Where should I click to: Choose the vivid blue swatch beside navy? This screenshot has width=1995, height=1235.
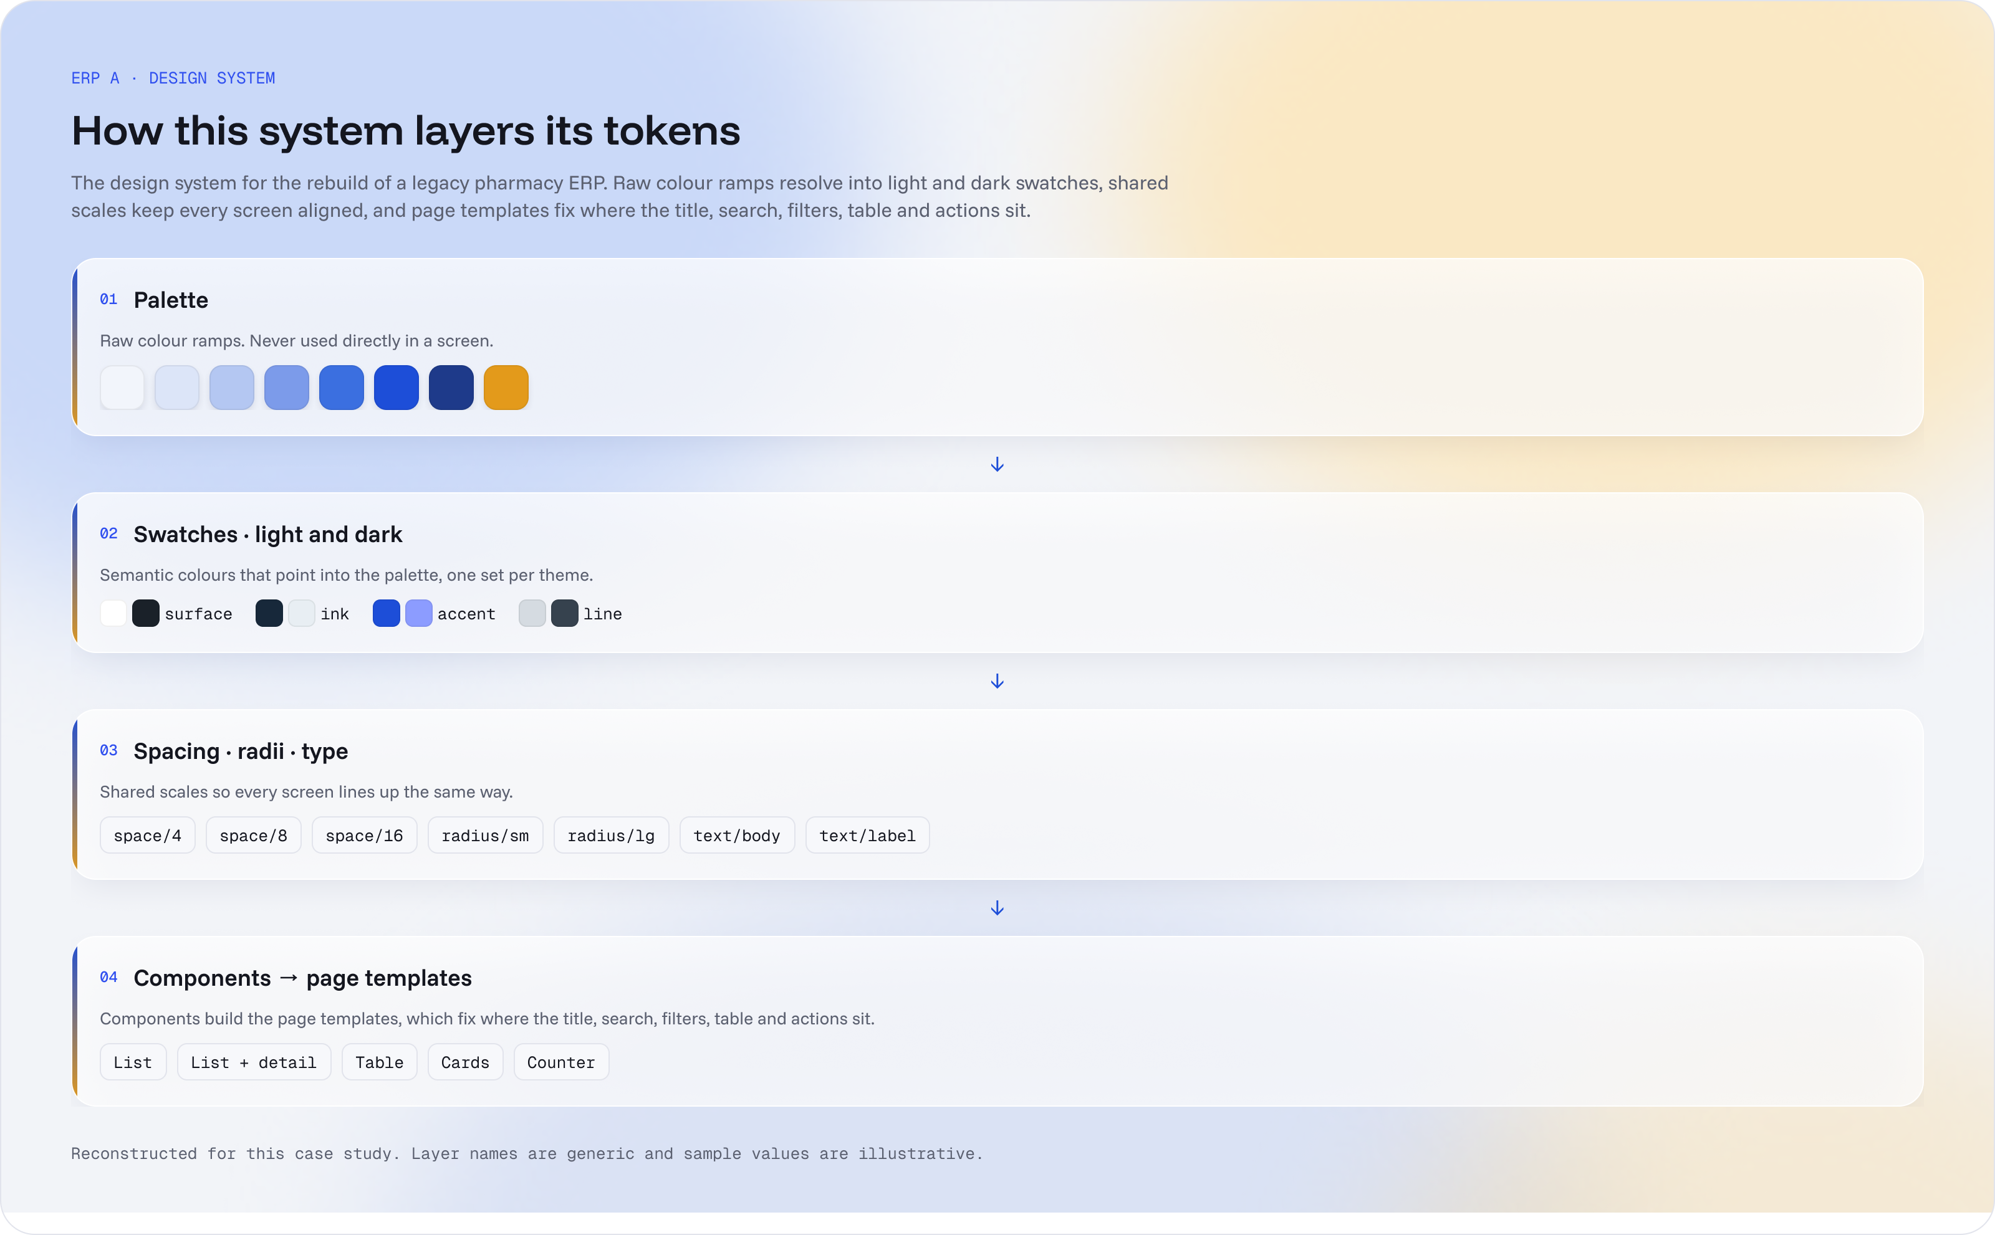coord(397,387)
